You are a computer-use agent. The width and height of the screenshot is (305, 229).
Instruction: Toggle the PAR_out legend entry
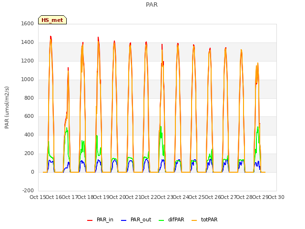point(136,219)
